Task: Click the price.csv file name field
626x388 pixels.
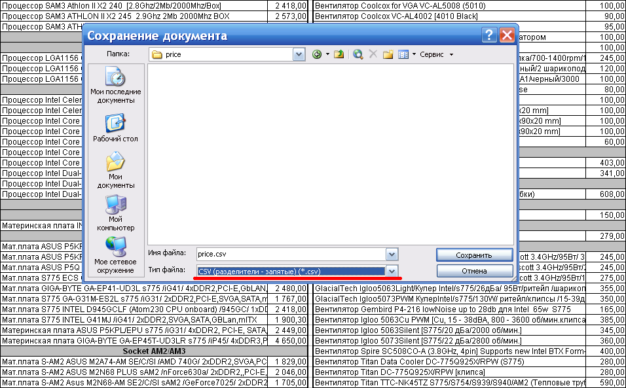Action: (291, 255)
